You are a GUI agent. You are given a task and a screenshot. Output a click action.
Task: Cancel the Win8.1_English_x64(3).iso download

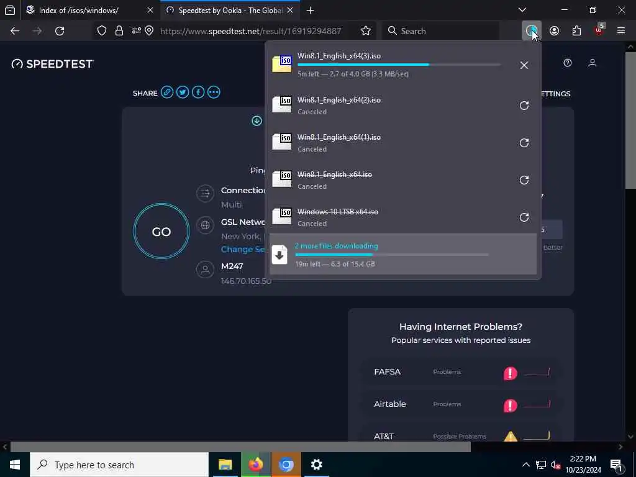[524, 65]
